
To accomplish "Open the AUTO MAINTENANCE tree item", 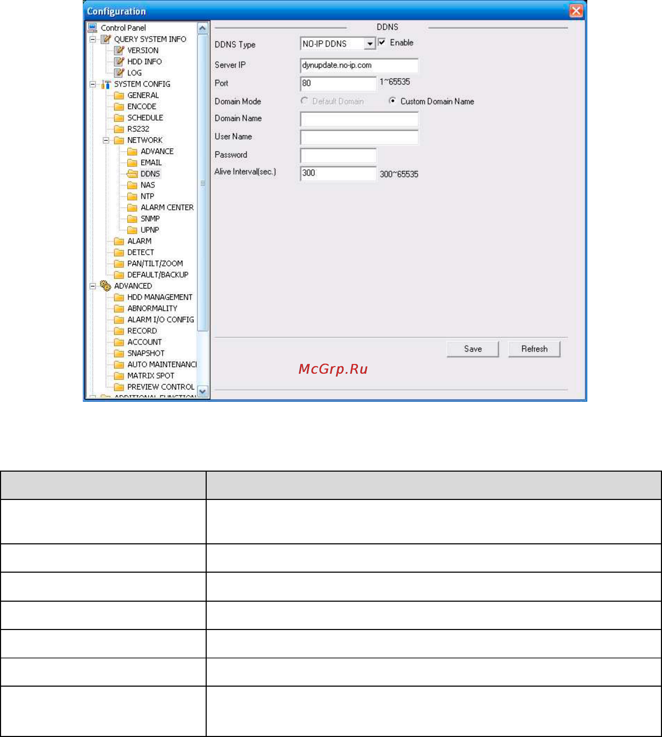I will [x=162, y=365].
